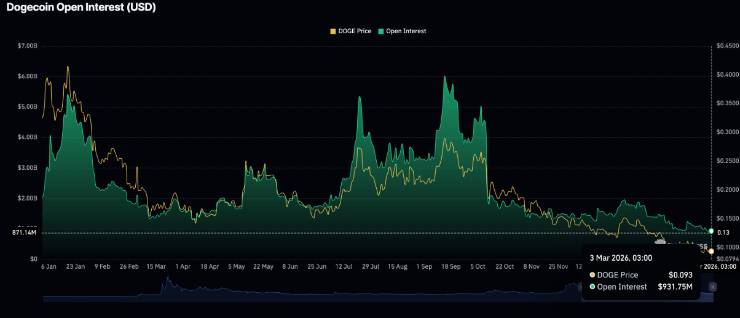Hide the Open Interest series via legend
The height and width of the screenshot is (318, 740).
click(x=406, y=31)
